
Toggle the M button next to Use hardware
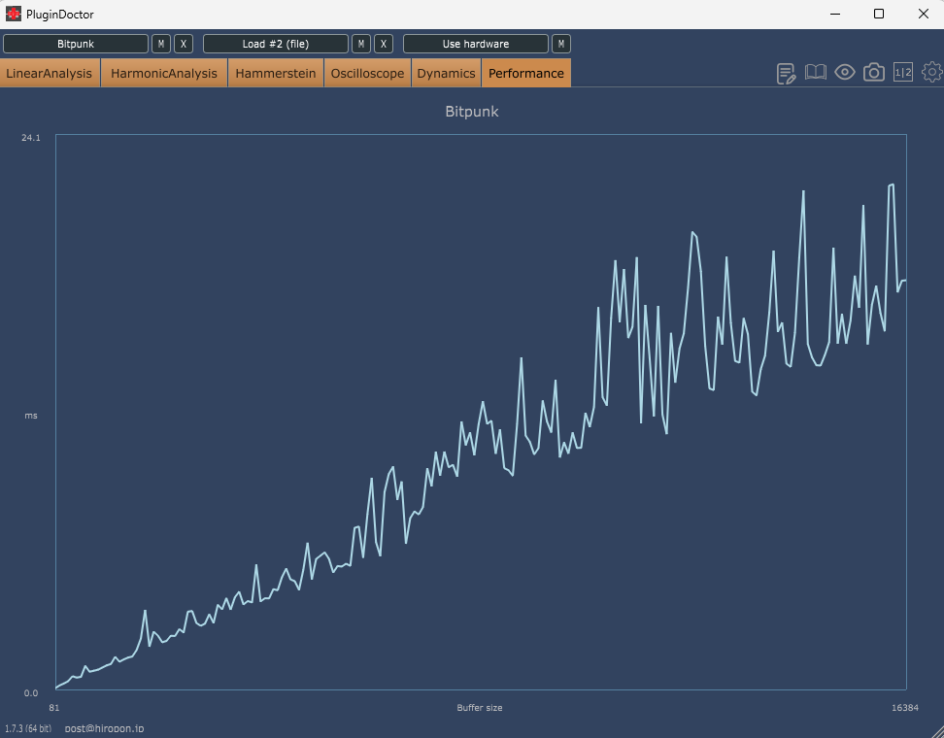(561, 44)
